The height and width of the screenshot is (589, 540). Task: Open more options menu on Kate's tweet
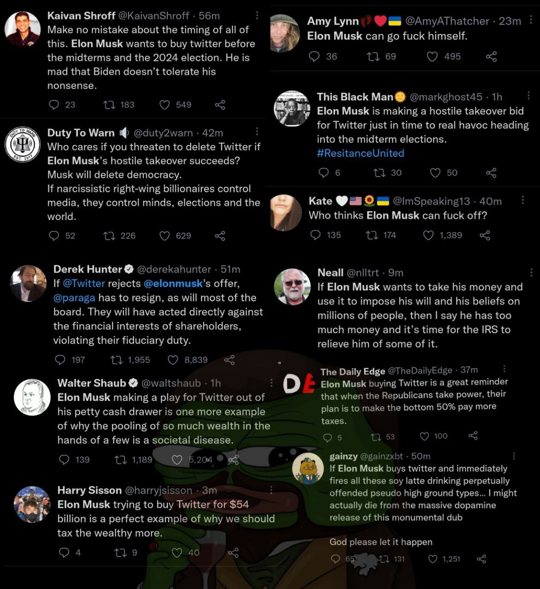click(x=522, y=200)
